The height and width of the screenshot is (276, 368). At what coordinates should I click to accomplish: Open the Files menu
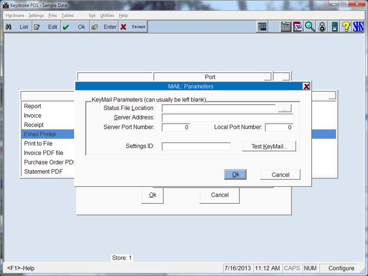(x=52, y=16)
